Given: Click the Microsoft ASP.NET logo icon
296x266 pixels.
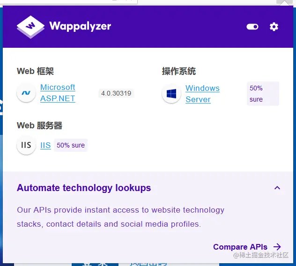Looking at the screenshot, I should (x=26, y=93).
